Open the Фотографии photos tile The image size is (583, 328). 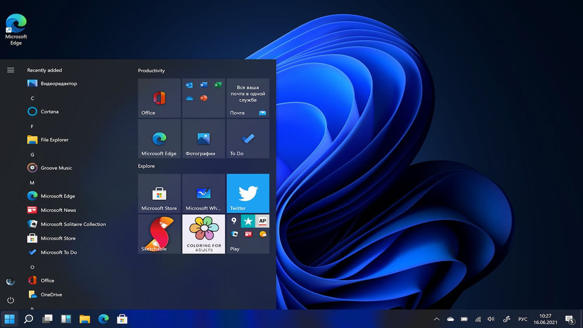(204, 139)
